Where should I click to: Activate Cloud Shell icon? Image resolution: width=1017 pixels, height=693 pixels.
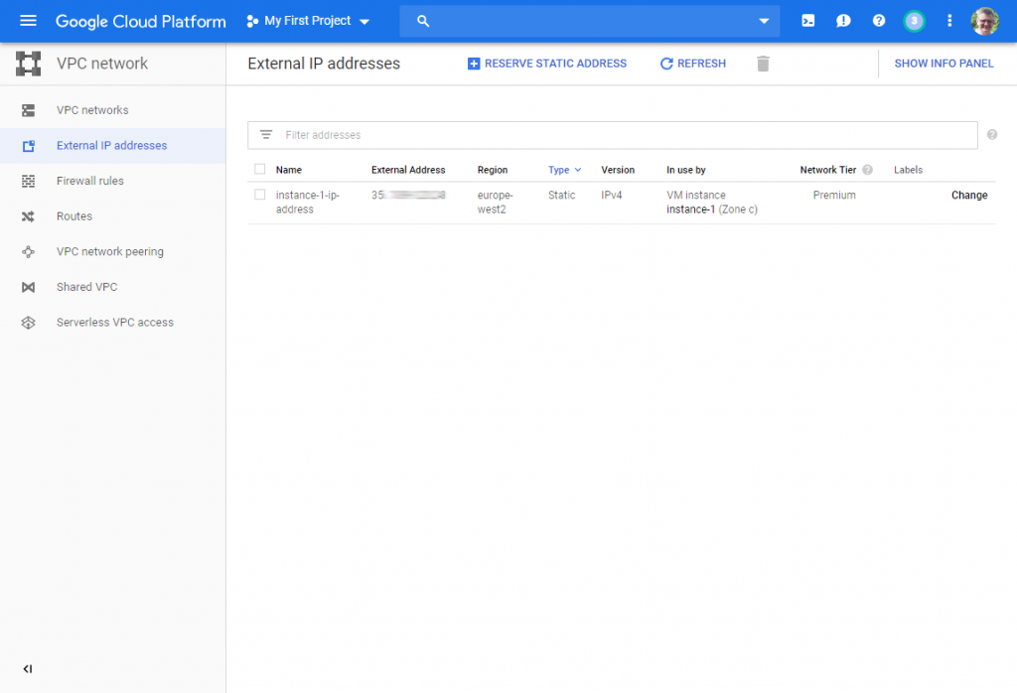click(x=808, y=21)
